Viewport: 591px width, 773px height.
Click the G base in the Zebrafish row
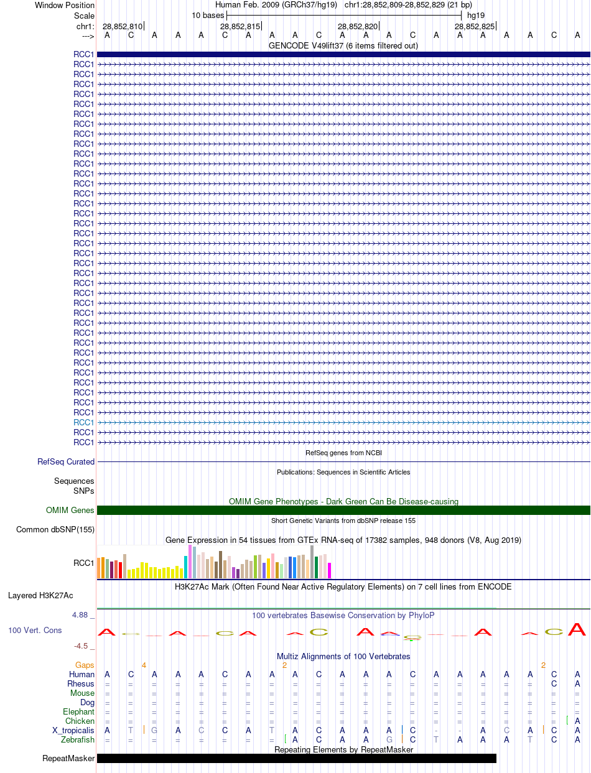coord(389,740)
